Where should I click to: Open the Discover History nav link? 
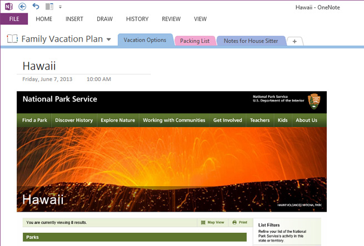74,120
